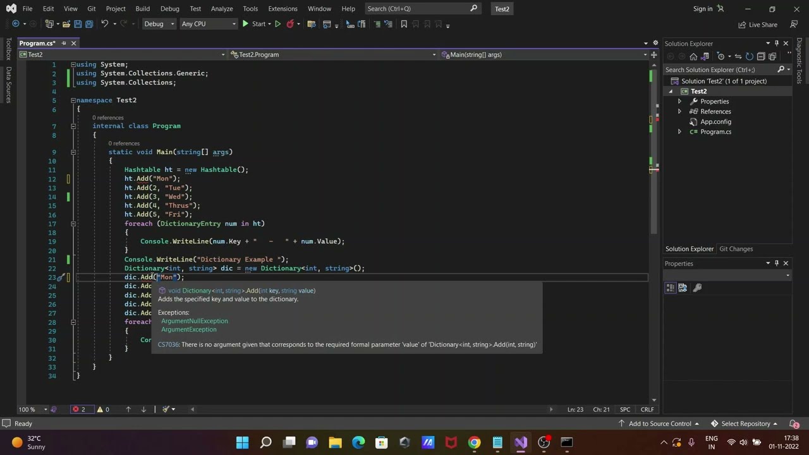This screenshot has height=455, width=809.
Task: Click the screwdriver quick actions icon on line 23
Action: click(60, 277)
